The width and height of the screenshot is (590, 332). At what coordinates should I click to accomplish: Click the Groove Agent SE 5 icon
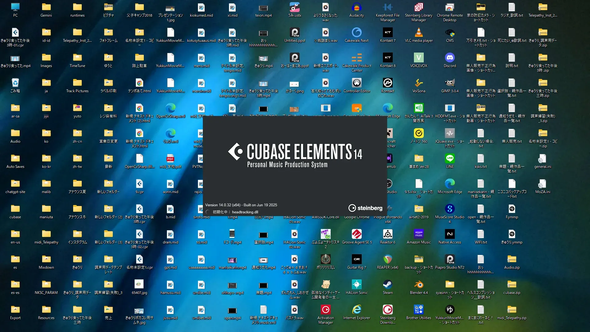click(356, 235)
